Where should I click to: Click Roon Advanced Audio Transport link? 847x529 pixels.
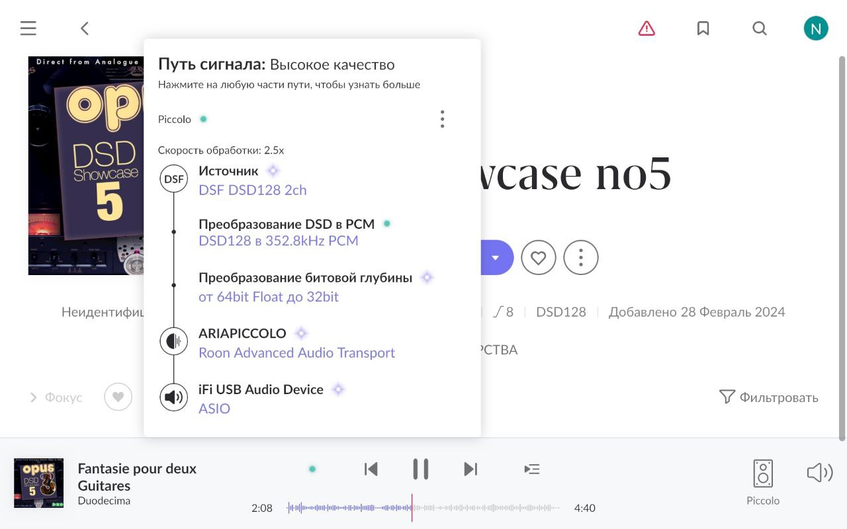pos(296,352)
